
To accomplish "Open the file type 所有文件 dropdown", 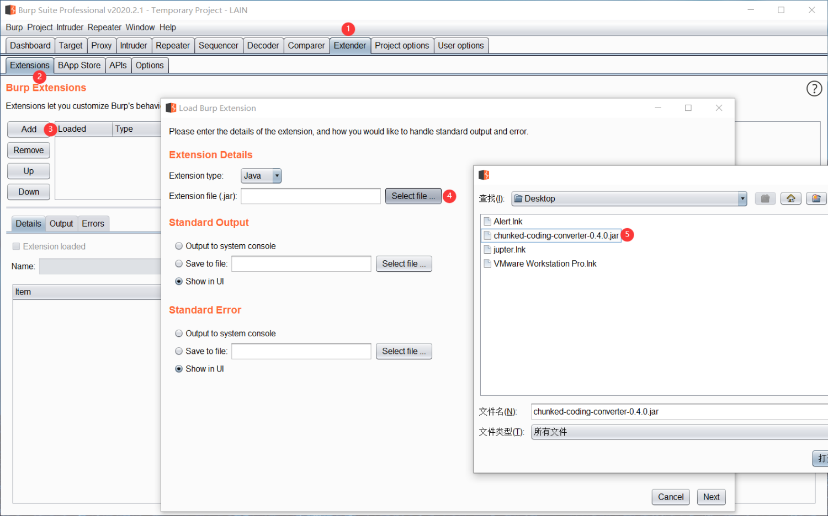I will pyautogui.click(x=680, y=432).
